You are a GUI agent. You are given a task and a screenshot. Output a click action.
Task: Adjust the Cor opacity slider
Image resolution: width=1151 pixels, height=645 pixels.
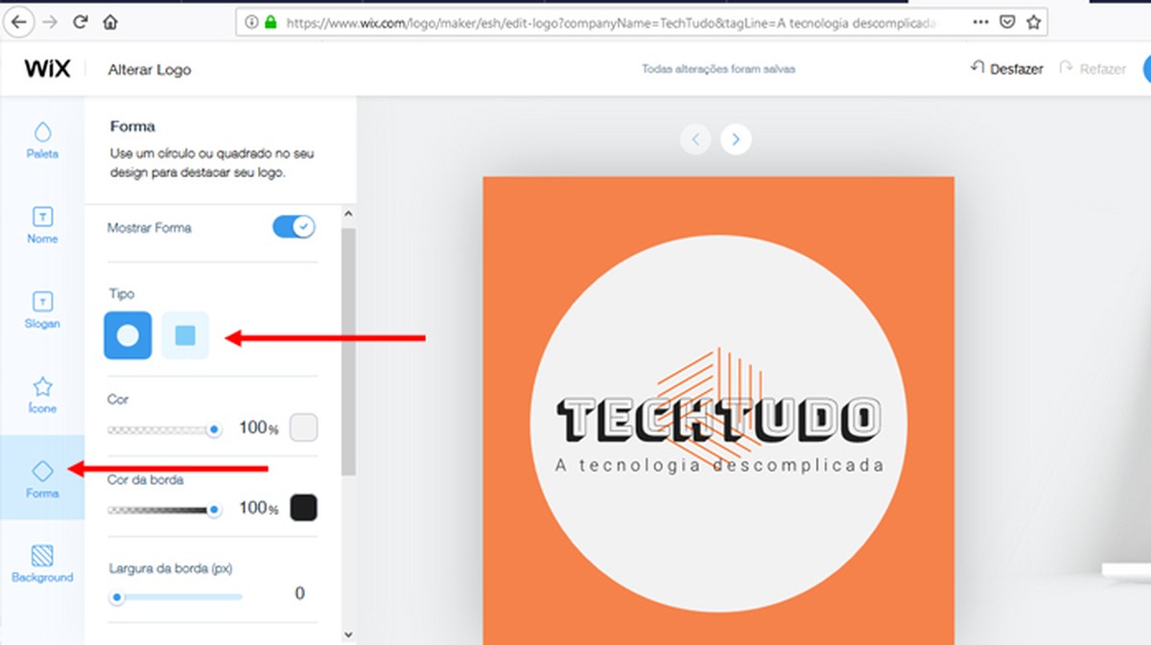[x=164, y=430]
